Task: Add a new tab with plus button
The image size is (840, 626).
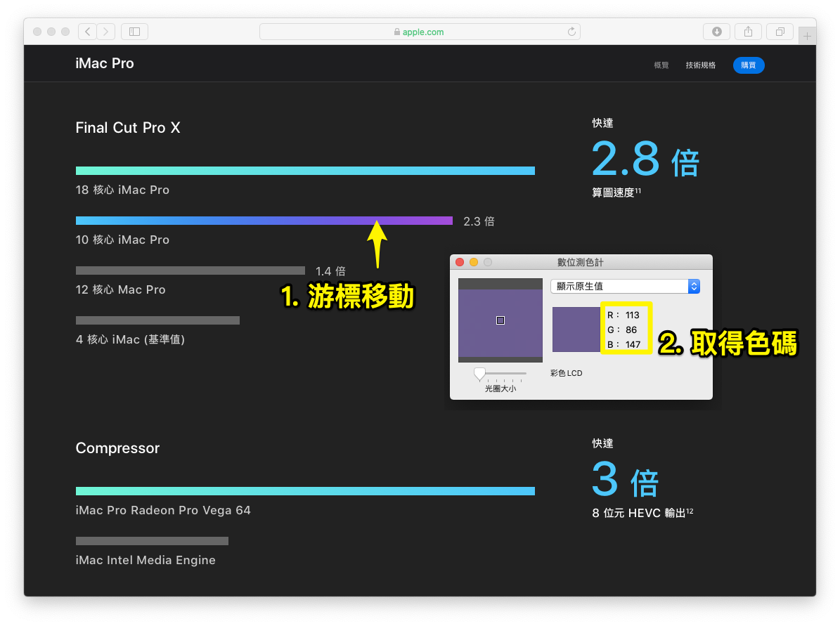Action: coord(807,37)
